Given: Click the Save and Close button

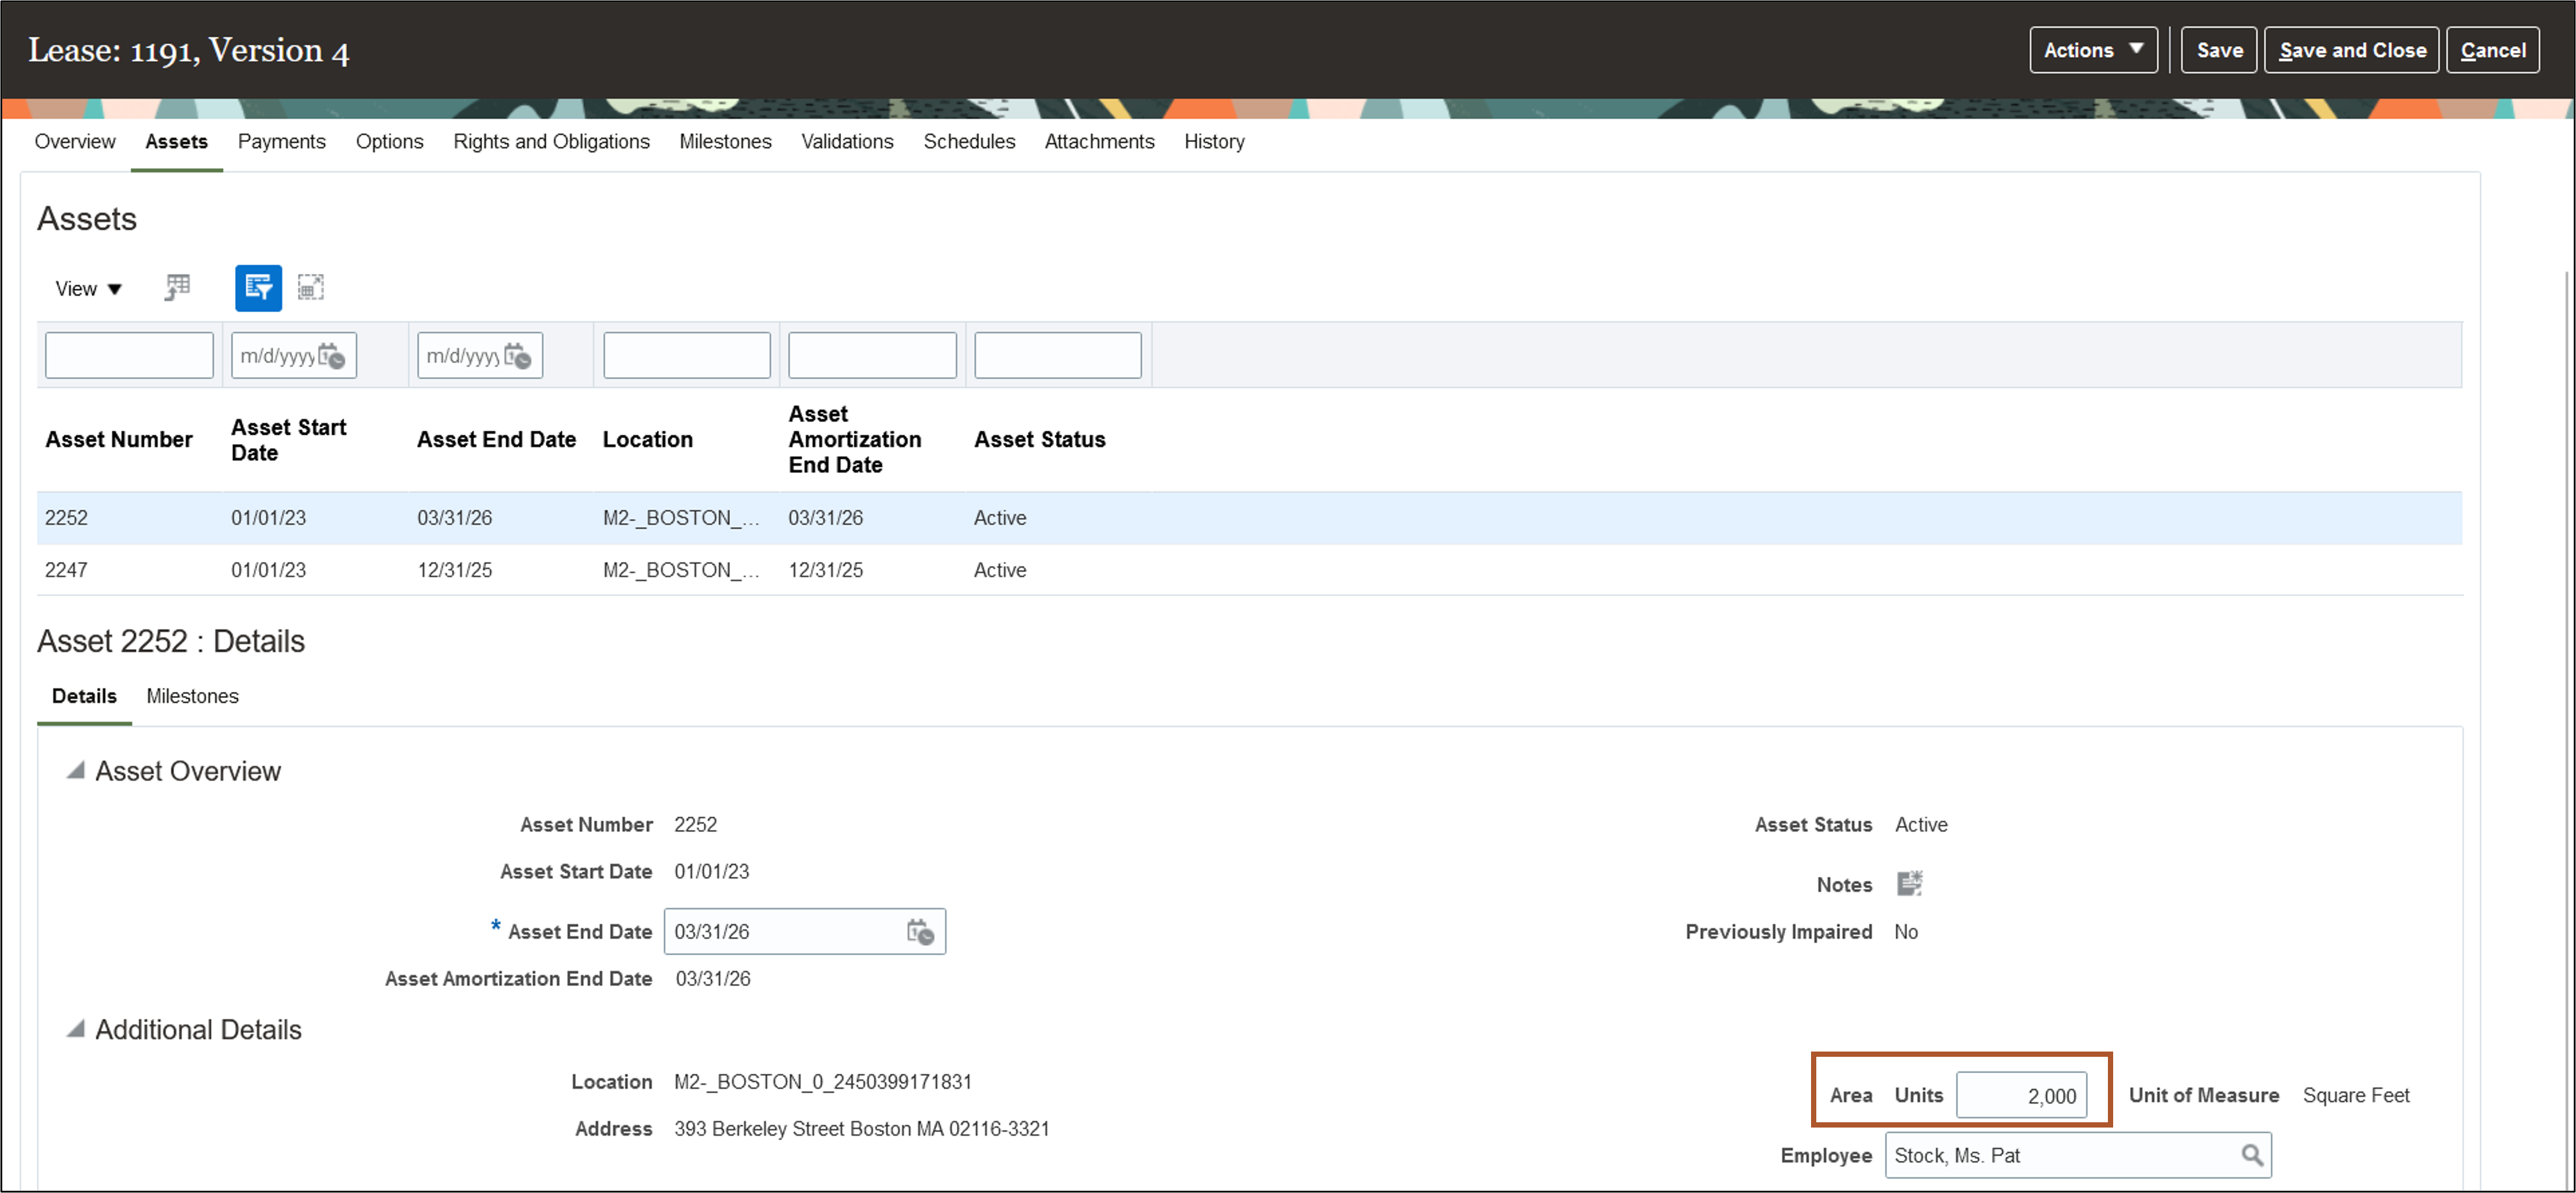Looking at the screenshot, I should tap(2351, 50).
